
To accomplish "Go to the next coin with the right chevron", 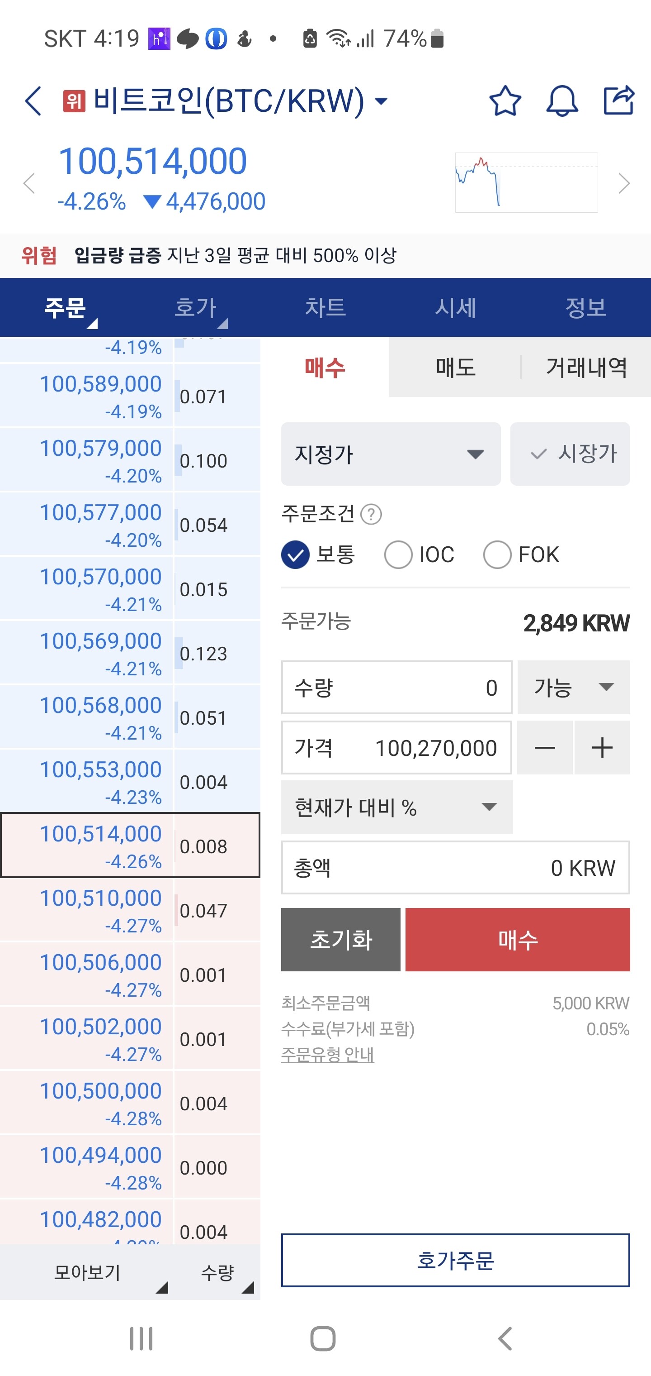I will [x=624, y=183].
